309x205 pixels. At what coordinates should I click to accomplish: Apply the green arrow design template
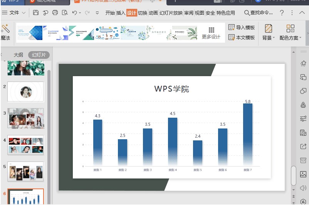81,33
